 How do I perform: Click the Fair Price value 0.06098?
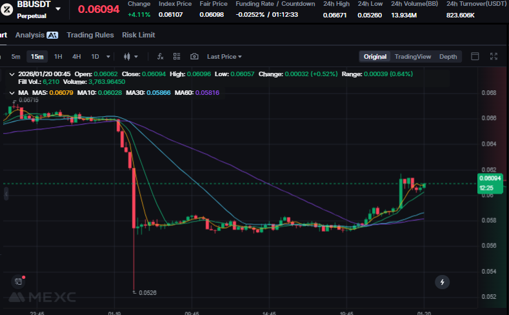point(212,15)
